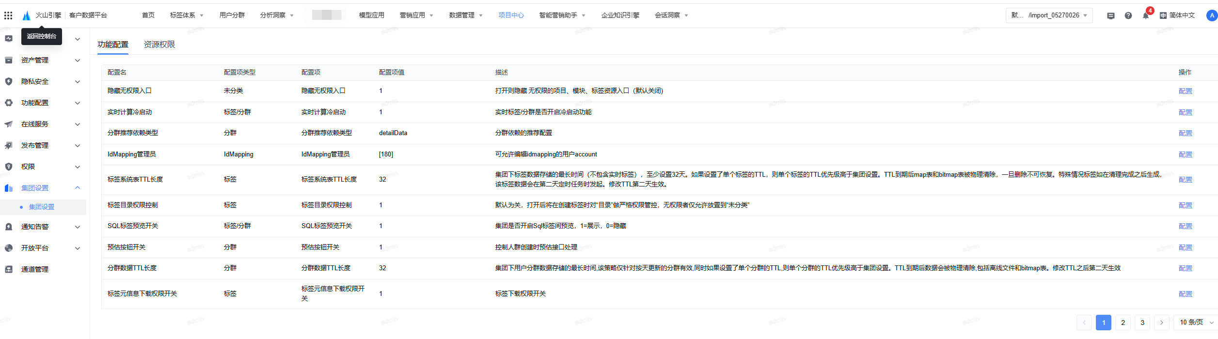Viewport: 1218px width, 339px height.
Task: Click the 功能配置 gear icon
Action: coord(9,103)
